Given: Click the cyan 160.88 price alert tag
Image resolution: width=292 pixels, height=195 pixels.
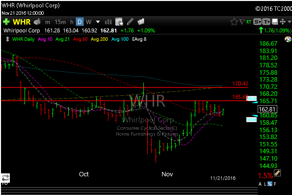Looking at the screenshot, I should point(251,119).
